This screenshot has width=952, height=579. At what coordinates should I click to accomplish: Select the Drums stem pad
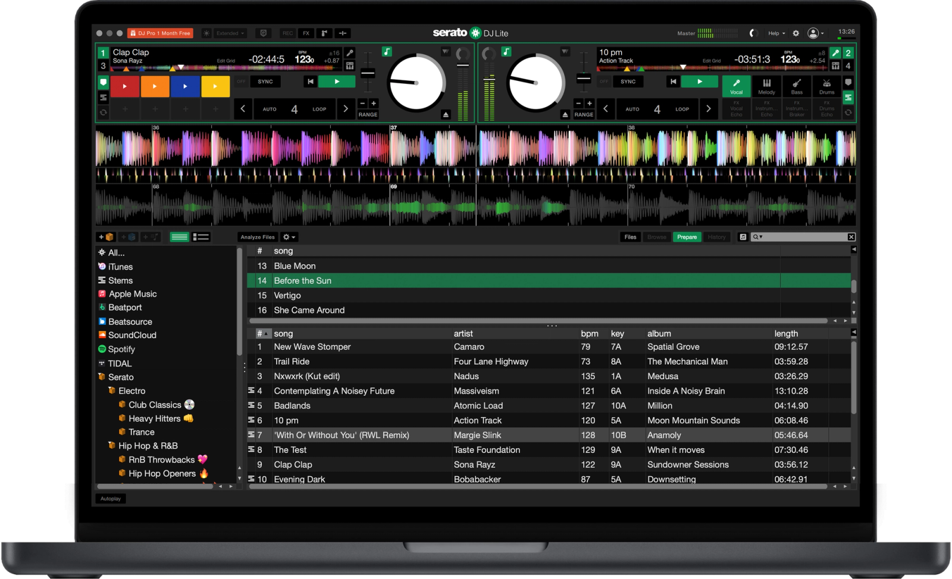click(827, 86)
